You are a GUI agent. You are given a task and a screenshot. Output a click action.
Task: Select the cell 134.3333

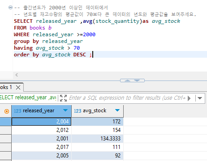[x=98, y=139]
